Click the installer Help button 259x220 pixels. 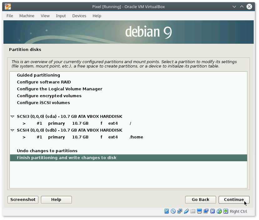pos(56,200)
